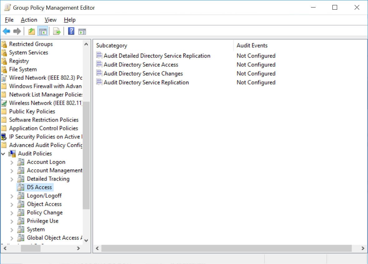The image size is (368, 264).
Task: Select System Services in the tree
Action: (28, 52)
